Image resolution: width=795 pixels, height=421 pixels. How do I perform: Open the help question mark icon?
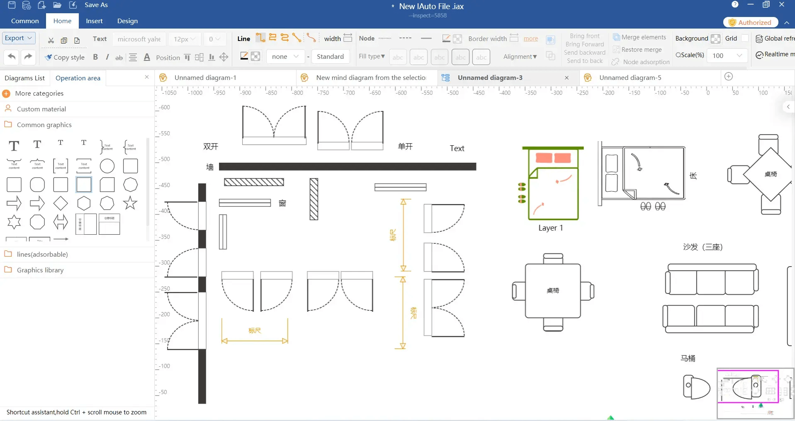coord(735,5)
